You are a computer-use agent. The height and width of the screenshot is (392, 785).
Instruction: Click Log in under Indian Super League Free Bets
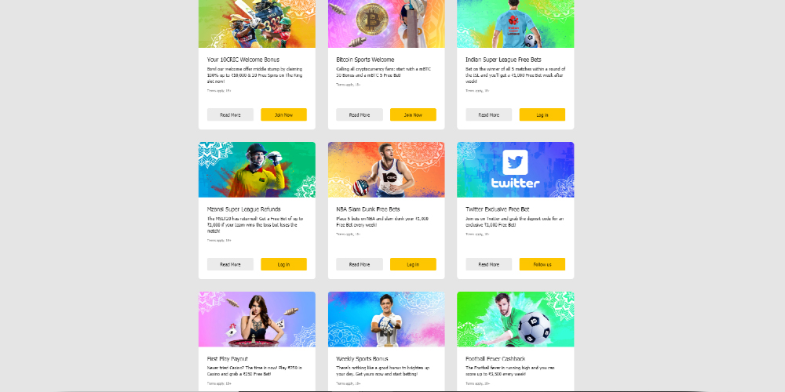[x=542, y=114]
